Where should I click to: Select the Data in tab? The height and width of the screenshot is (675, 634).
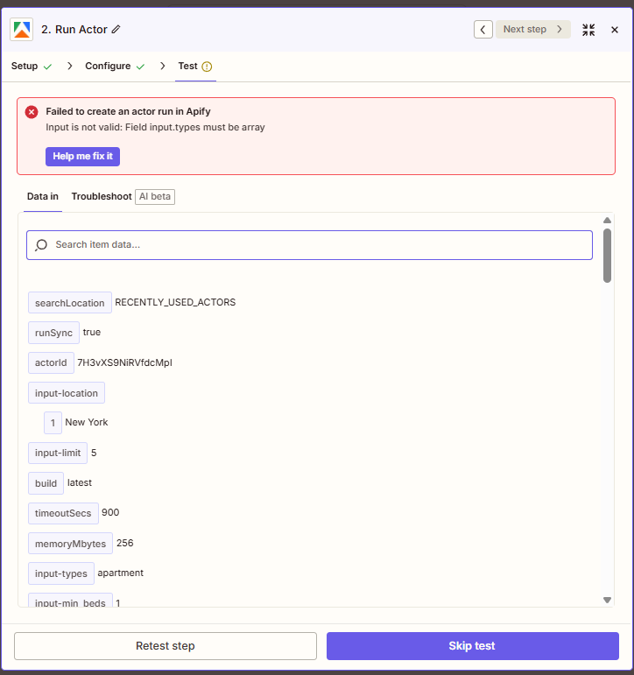point(43,197)
